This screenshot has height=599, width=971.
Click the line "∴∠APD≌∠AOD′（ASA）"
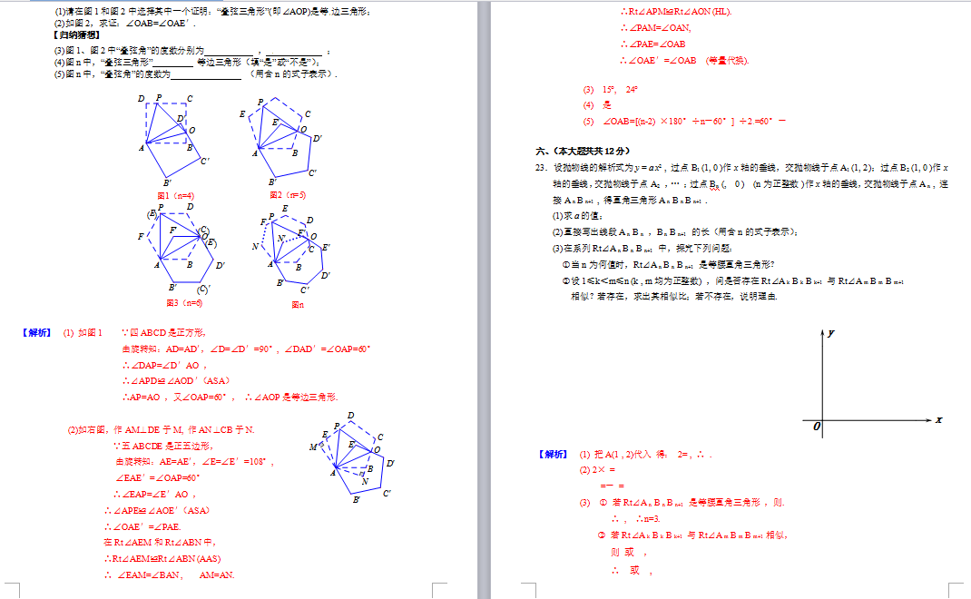coord(176,381)
